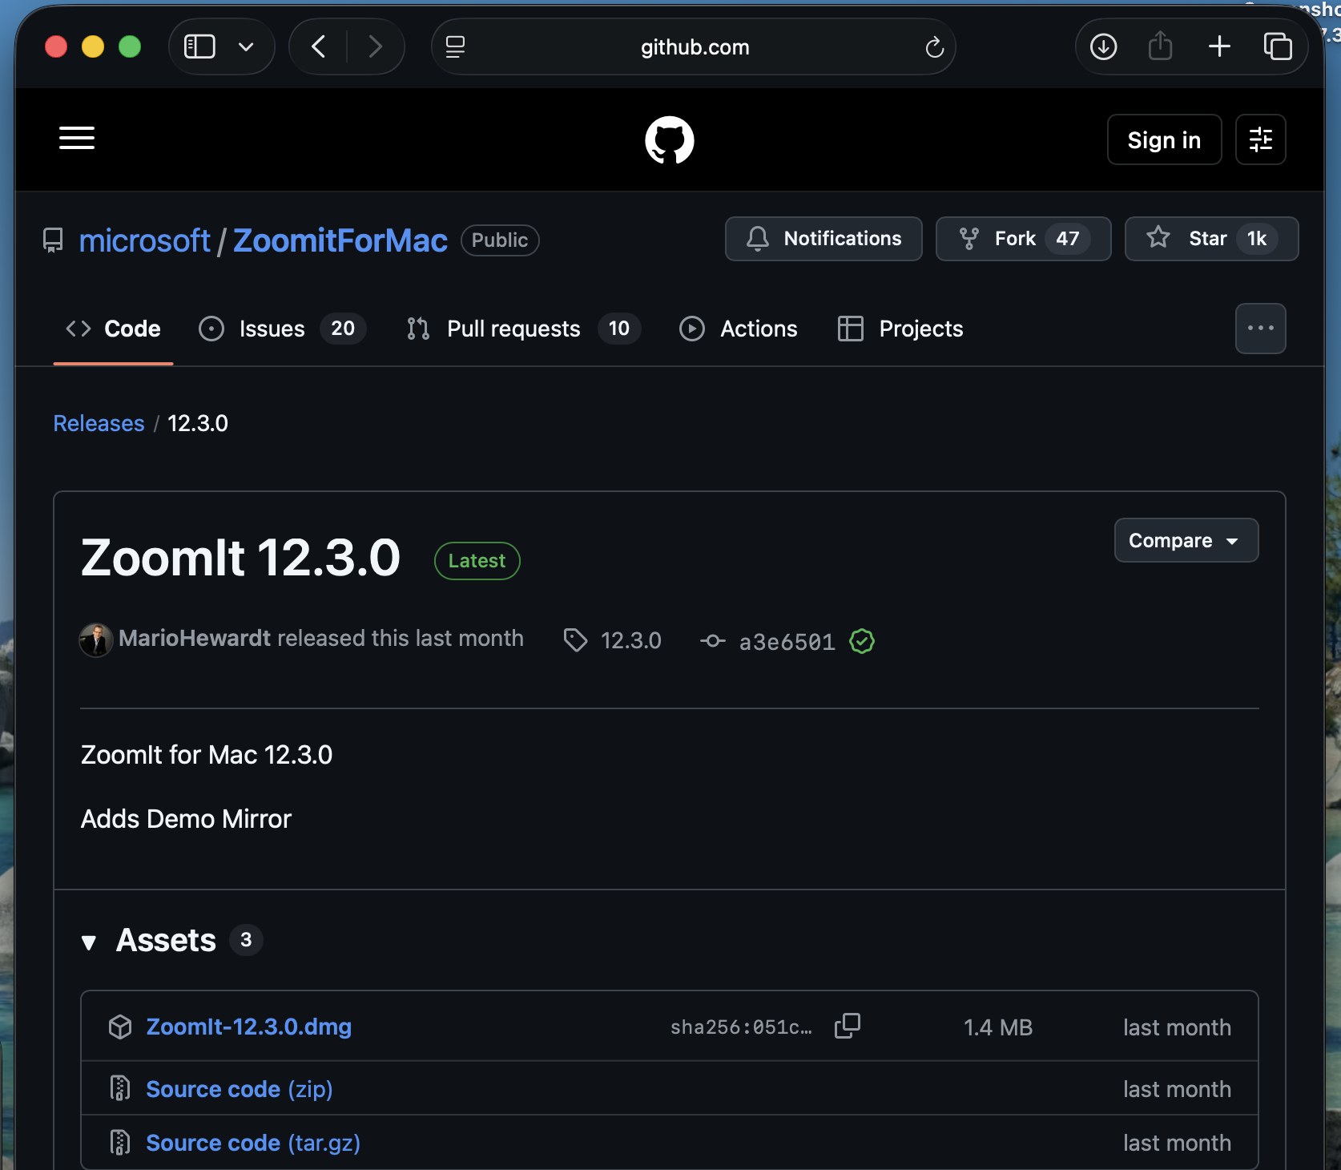
Task: Open the 12.3.0 tag link
Action: point(631,640)
